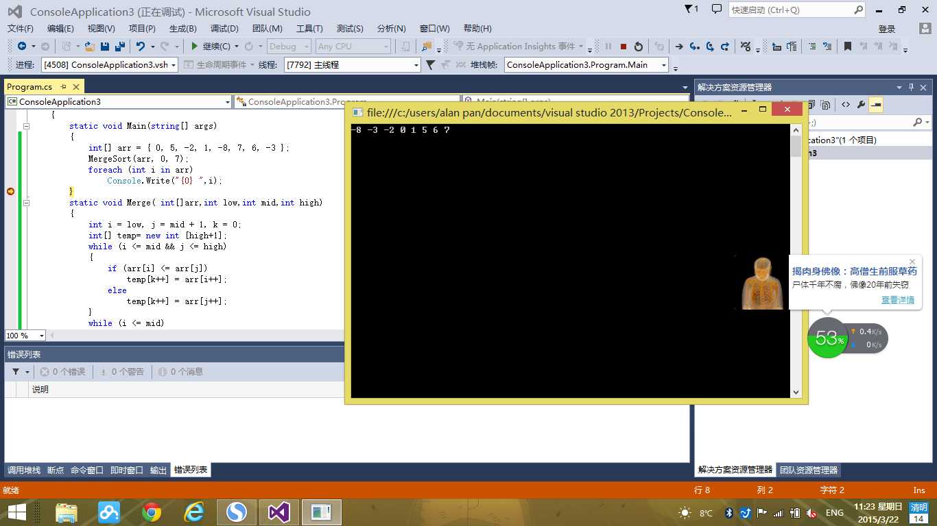Click the Save All double-disk icon
The width and height of the screenshot is (937, 526).
[119, 46]
